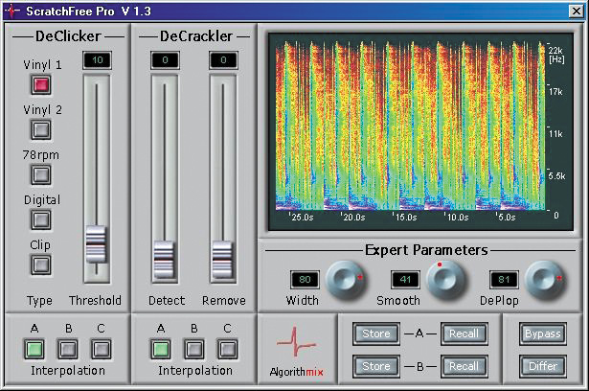
Task: Click the Width value field showing 80
Action: (x=306, y=280)
